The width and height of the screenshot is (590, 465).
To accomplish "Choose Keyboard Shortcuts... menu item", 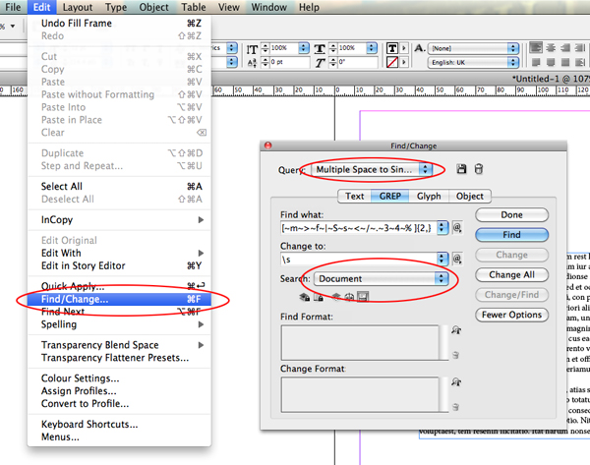I will tap(119, 424).
